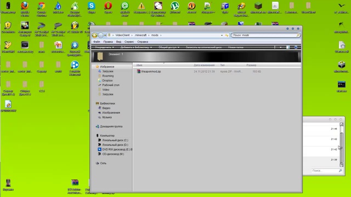Click the forward navigation arrow in Explorer
Viewport: 351px width, 197px height.
[101, 35]
